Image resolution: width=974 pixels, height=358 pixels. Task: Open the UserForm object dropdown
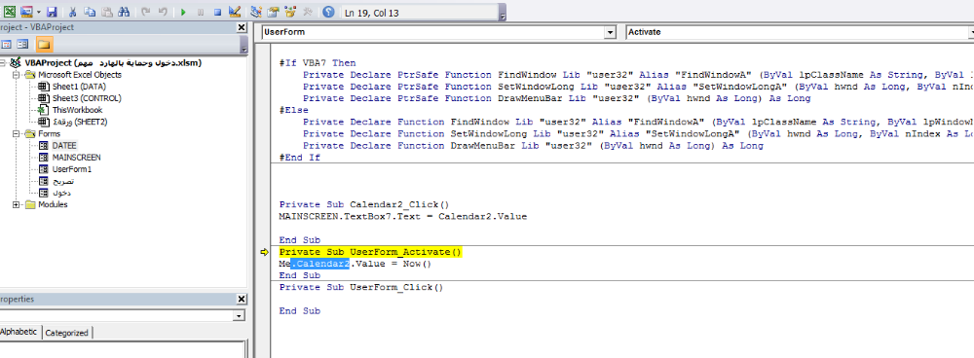pyautogui.click(x=610, y=32)
